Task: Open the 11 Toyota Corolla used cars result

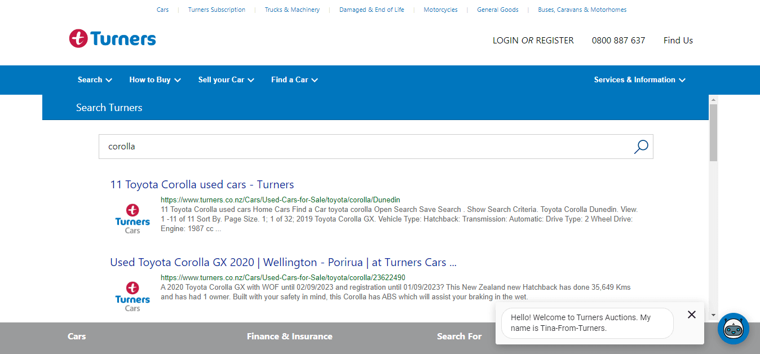Action: pyautogui.click(x=202, y=184)
